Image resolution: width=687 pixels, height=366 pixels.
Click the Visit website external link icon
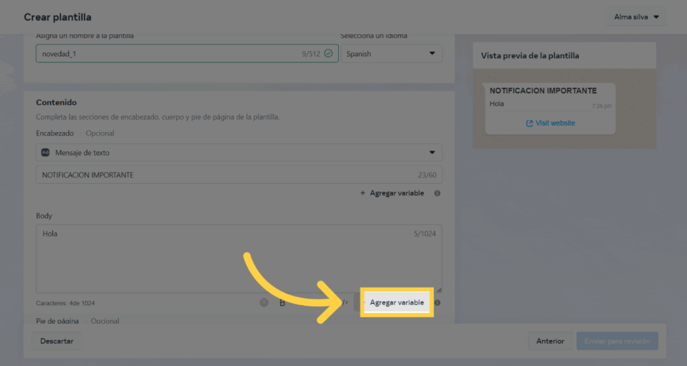pos(529,123)
